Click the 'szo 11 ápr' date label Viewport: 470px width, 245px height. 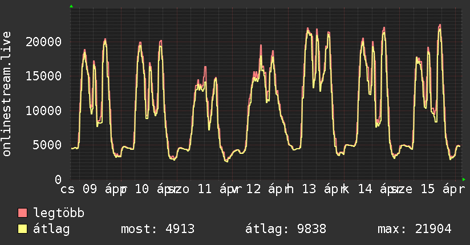click(x=204, y=190)
